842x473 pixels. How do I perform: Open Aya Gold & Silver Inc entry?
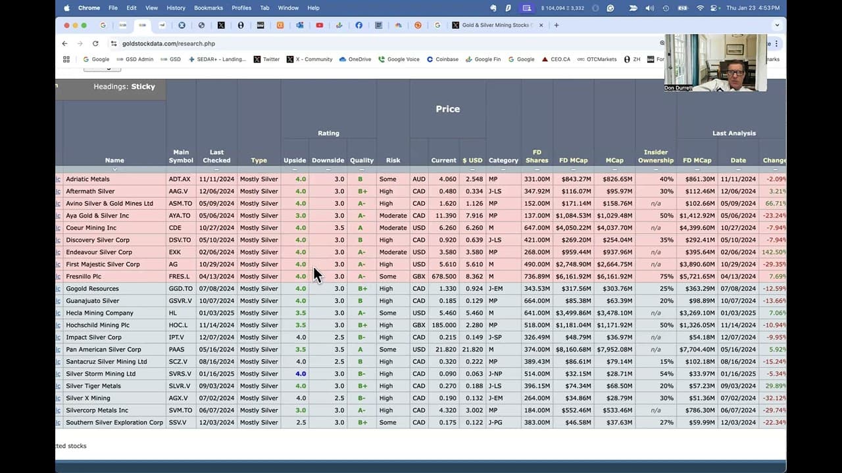pyautogui.click(x=97, y=215)
